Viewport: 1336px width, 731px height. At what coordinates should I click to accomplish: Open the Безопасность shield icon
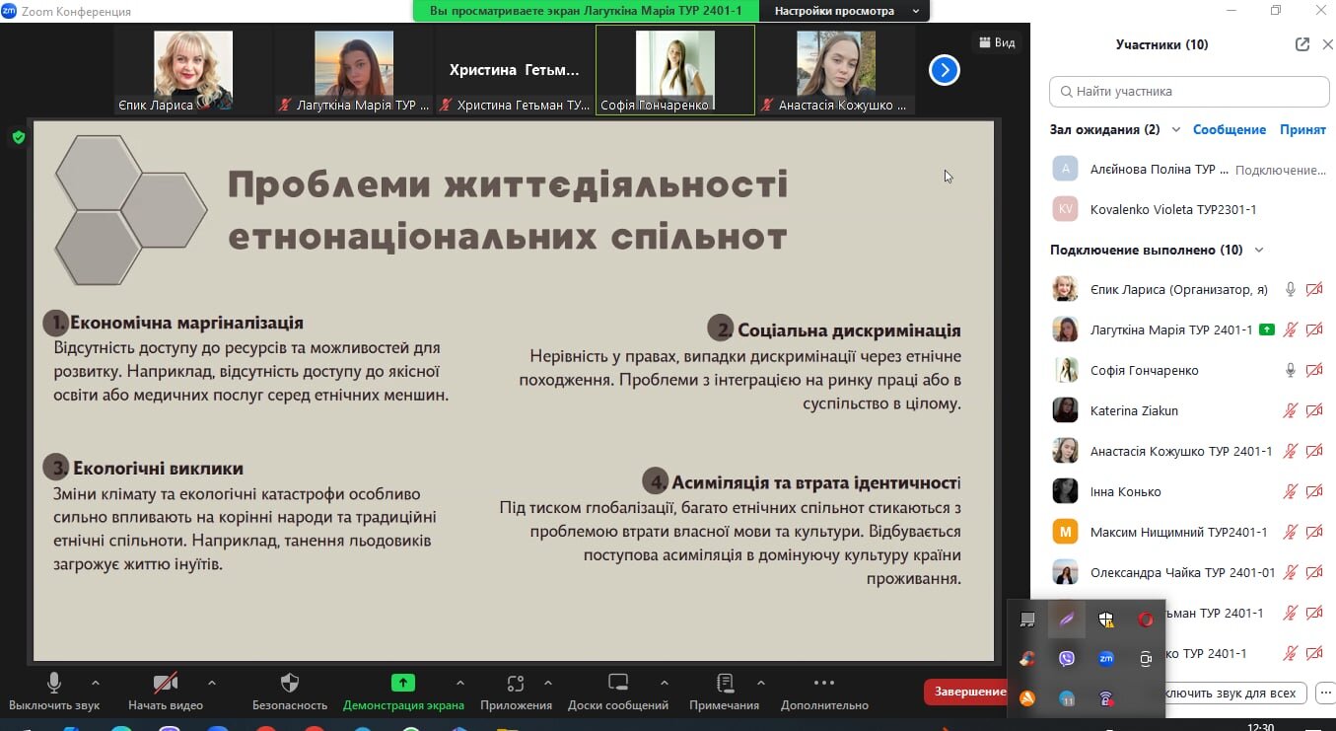pyautogui.click(x=289, y=683)
